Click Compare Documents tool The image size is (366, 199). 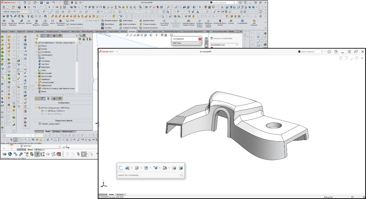[149, 28]
